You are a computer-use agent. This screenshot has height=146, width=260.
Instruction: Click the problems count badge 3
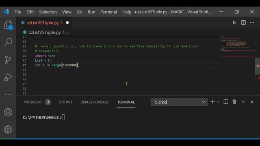pyautogui.click(x=48, y=102)
